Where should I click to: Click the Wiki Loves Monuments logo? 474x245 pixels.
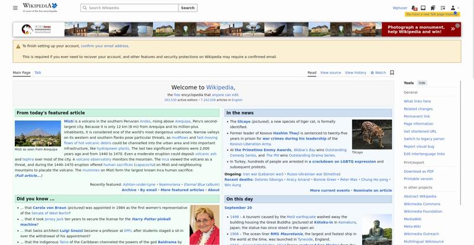36,30
